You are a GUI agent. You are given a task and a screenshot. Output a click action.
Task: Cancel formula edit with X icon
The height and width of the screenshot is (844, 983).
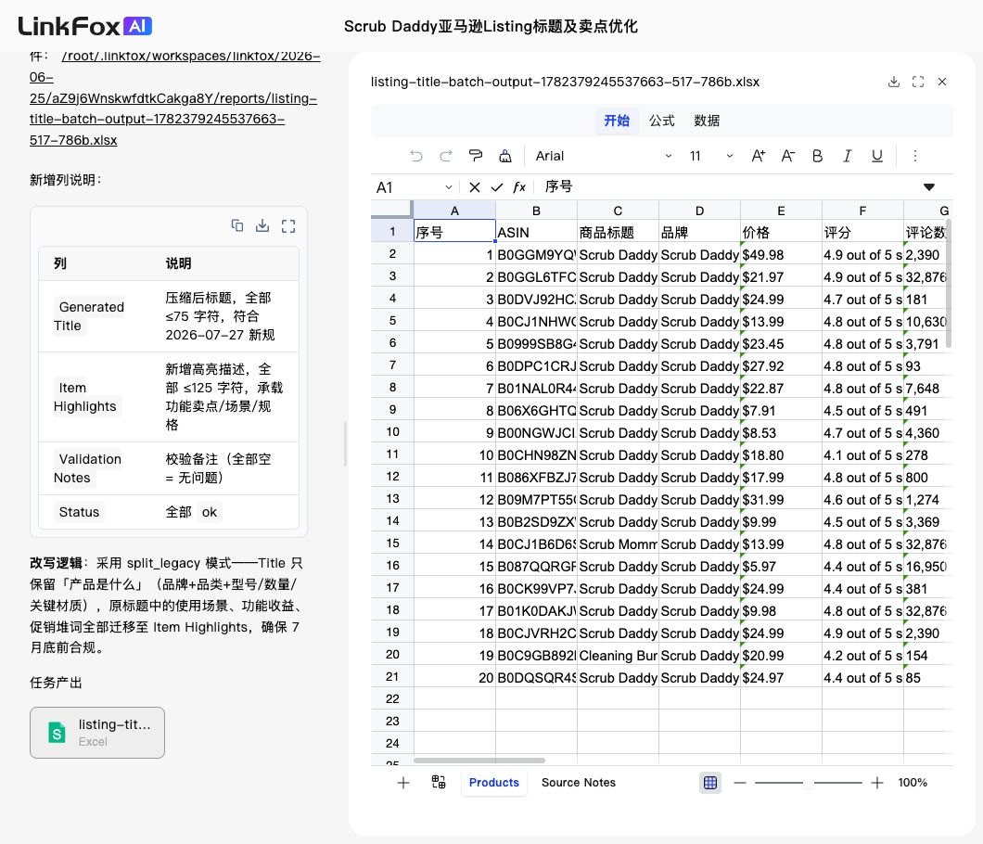(x=475, y=186)
